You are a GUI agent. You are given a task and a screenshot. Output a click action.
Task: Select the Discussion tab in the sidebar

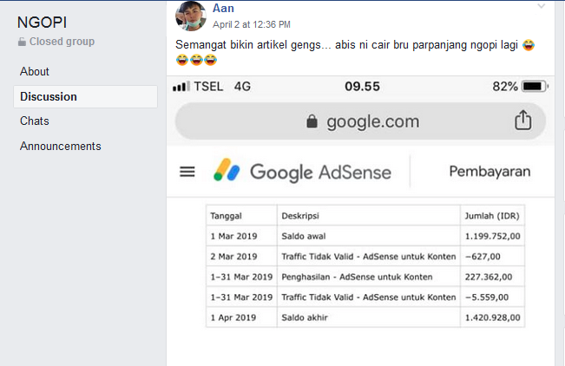tap(49, 96)
